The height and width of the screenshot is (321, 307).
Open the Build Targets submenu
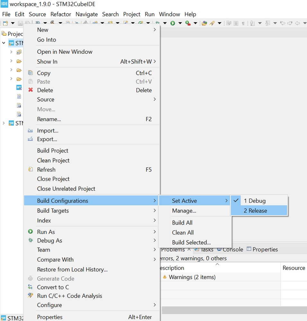tap(92, 210)
